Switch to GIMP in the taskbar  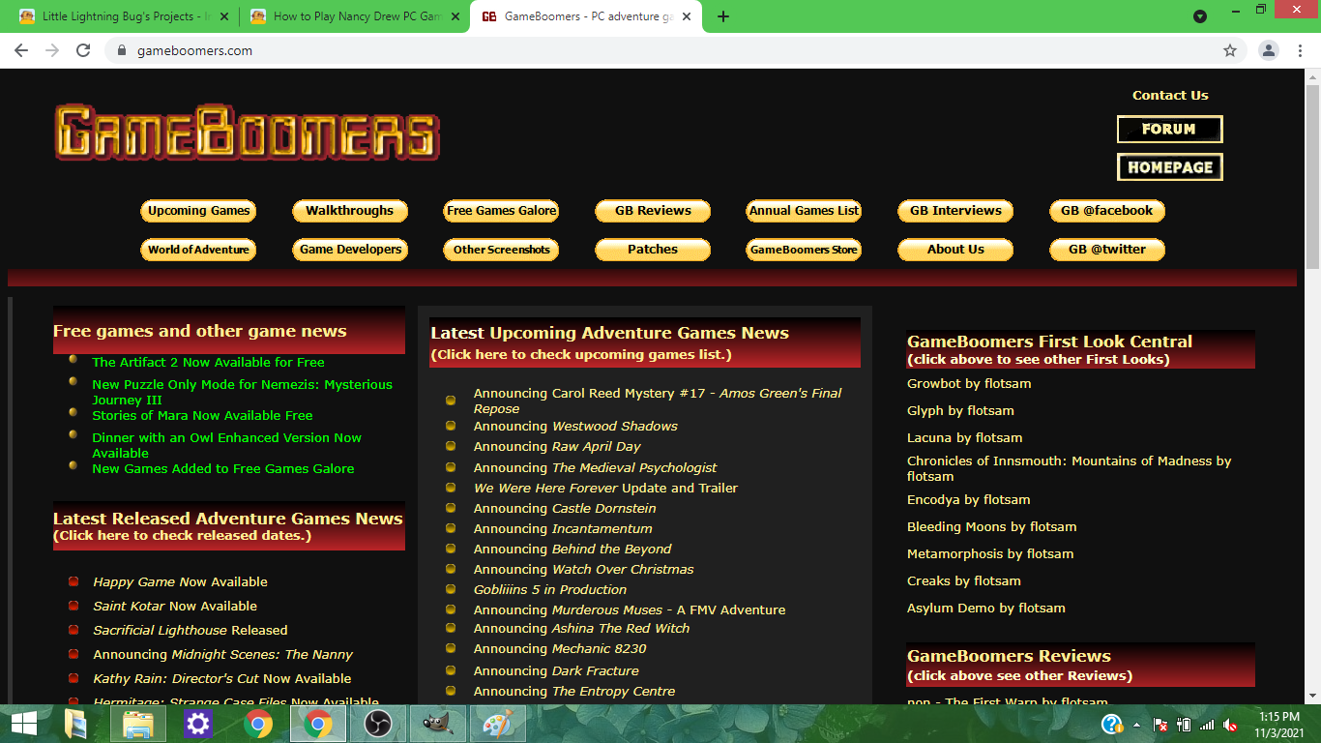[438, 724]
